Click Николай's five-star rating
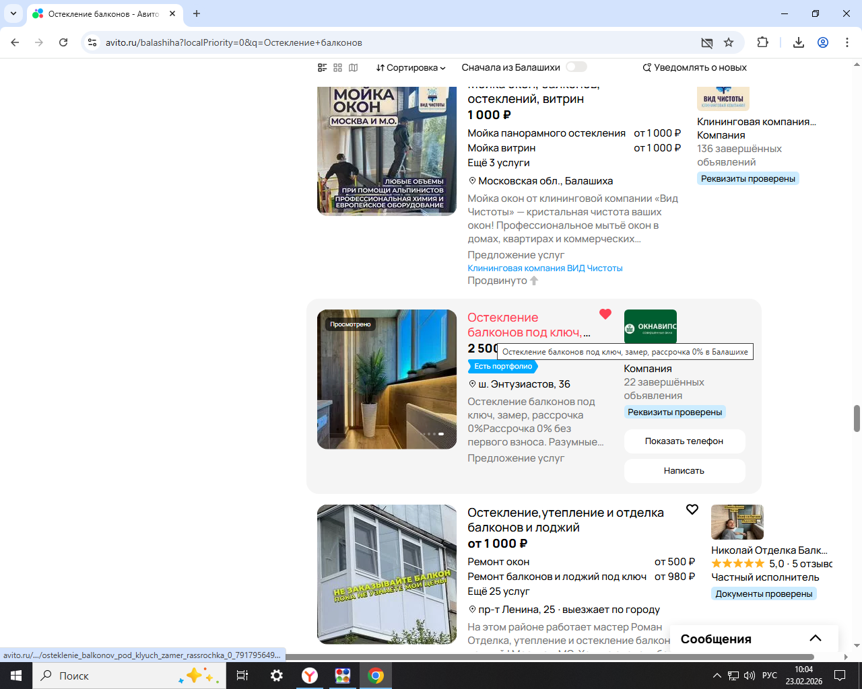Viewport: 862px width, 689px height. point(737,564)
